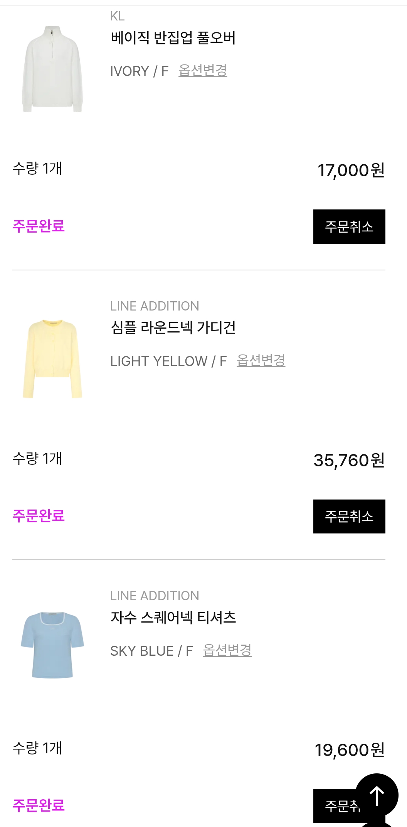Tap LINE ADDITION brand above the t-shirt
The image size is (407, 827).
(155, 596)
